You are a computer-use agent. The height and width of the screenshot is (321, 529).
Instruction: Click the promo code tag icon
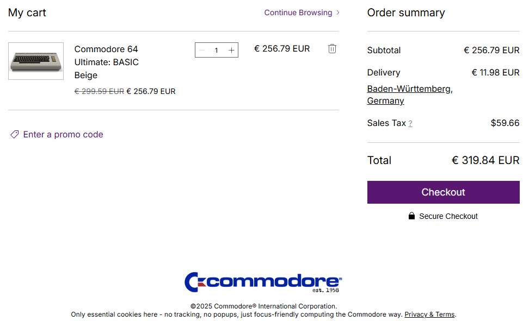15,135
